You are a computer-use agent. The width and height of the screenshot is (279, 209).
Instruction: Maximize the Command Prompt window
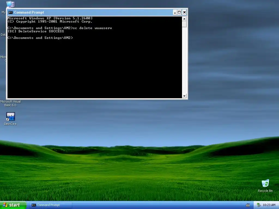pos(179,12)
